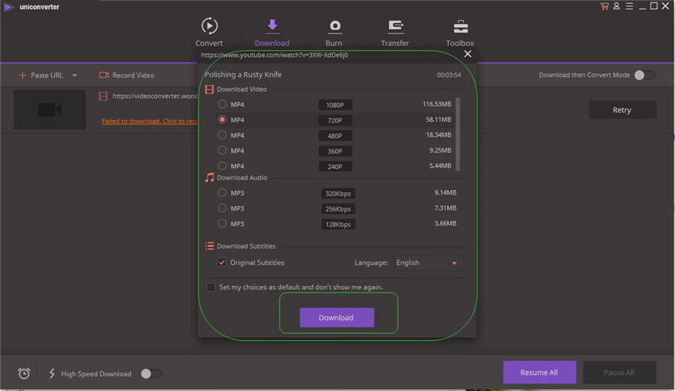Toggle High Speed Download switch
675x391 pixels.
coord(151,374)
